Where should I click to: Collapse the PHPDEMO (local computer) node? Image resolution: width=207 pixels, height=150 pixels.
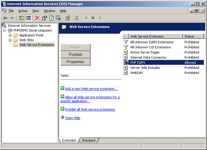tap(5, 30)
